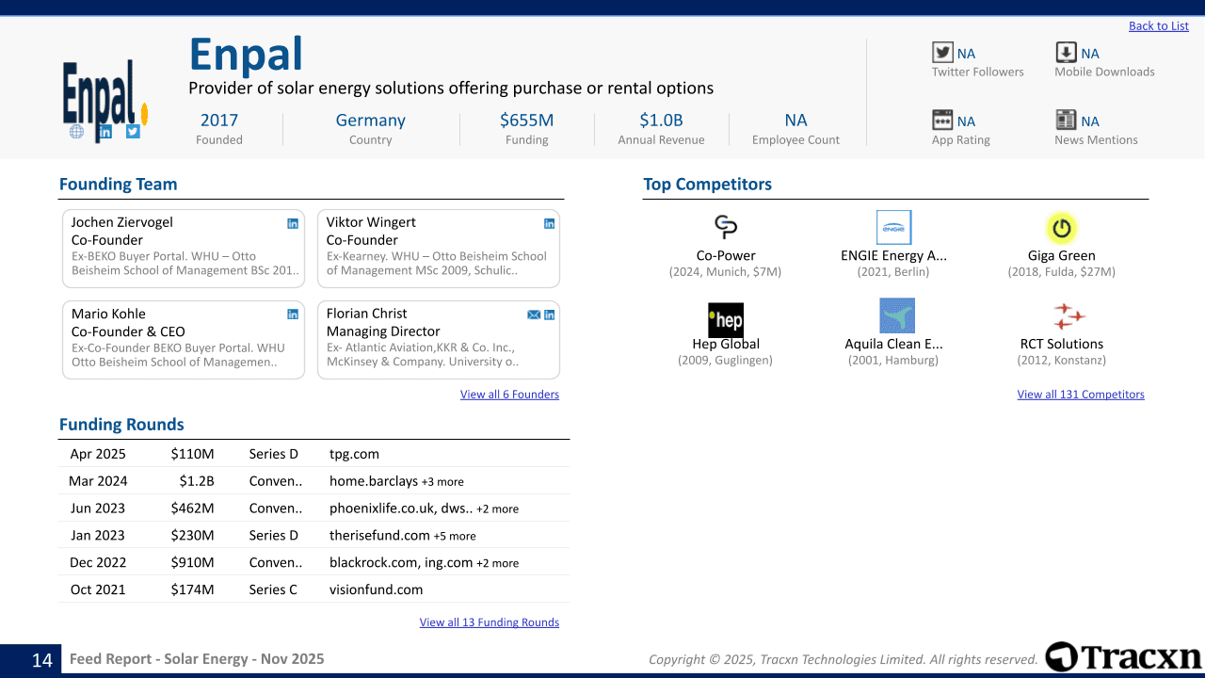Click the RCT Solutions logo

[x=1068, y=316]
